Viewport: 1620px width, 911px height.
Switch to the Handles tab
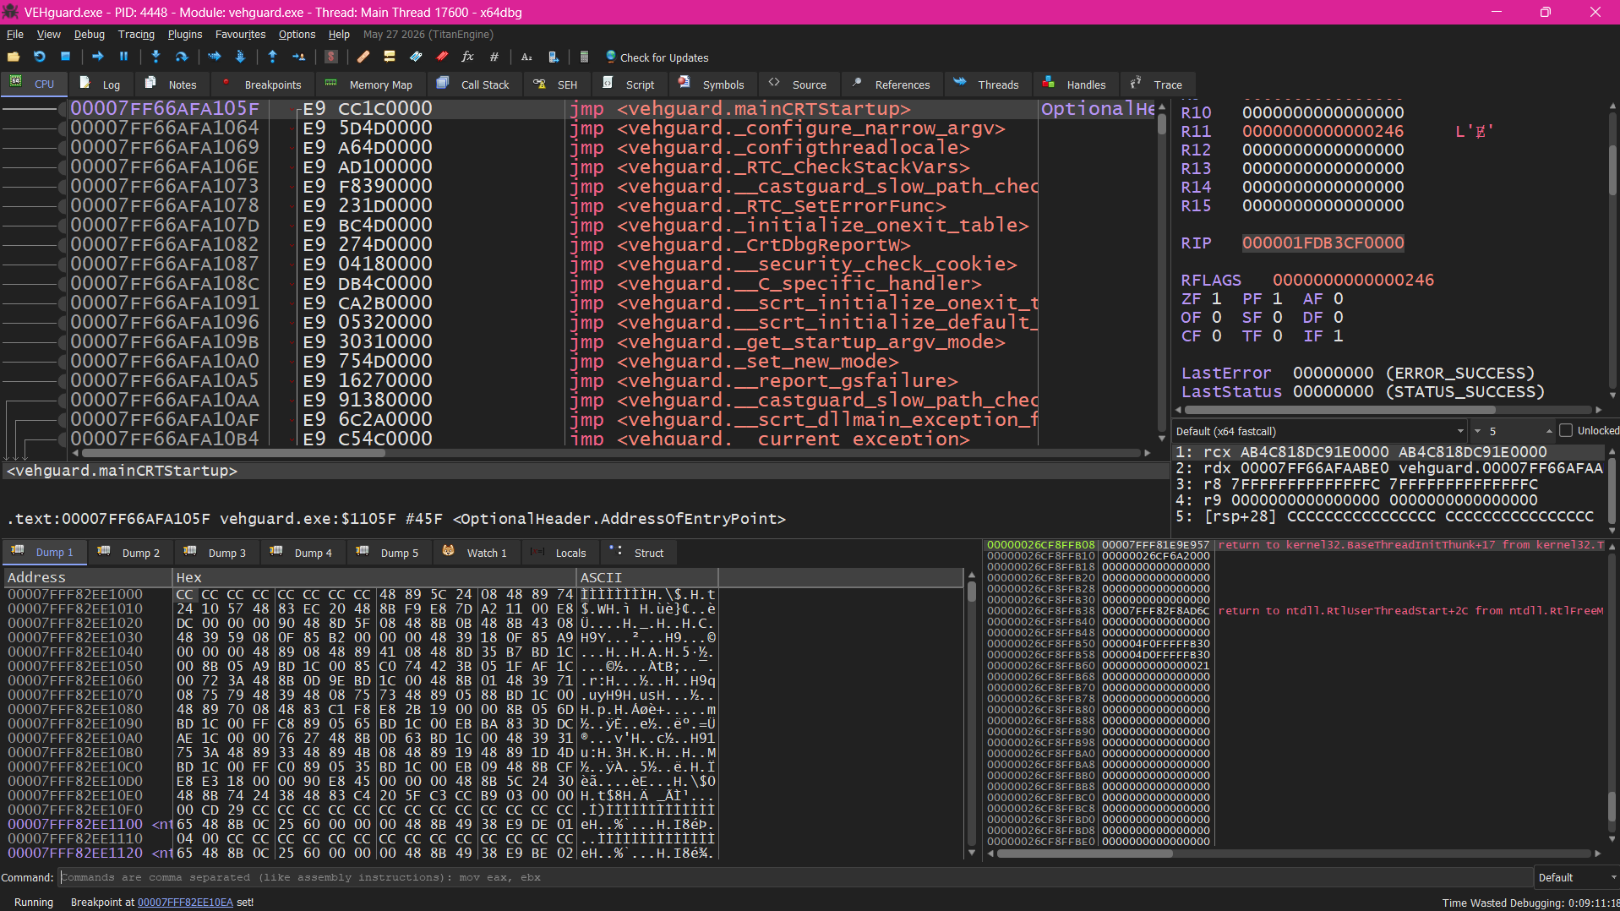(x=1075, y=85)
